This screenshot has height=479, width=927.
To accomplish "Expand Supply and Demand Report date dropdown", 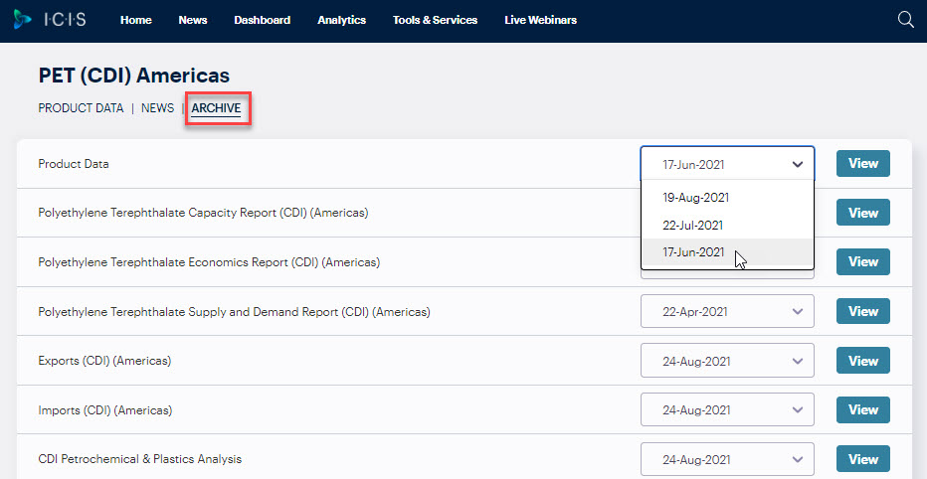I will pos(727,311).
